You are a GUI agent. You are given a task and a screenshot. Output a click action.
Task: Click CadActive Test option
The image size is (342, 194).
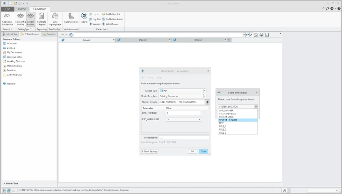tap(111, 14)
